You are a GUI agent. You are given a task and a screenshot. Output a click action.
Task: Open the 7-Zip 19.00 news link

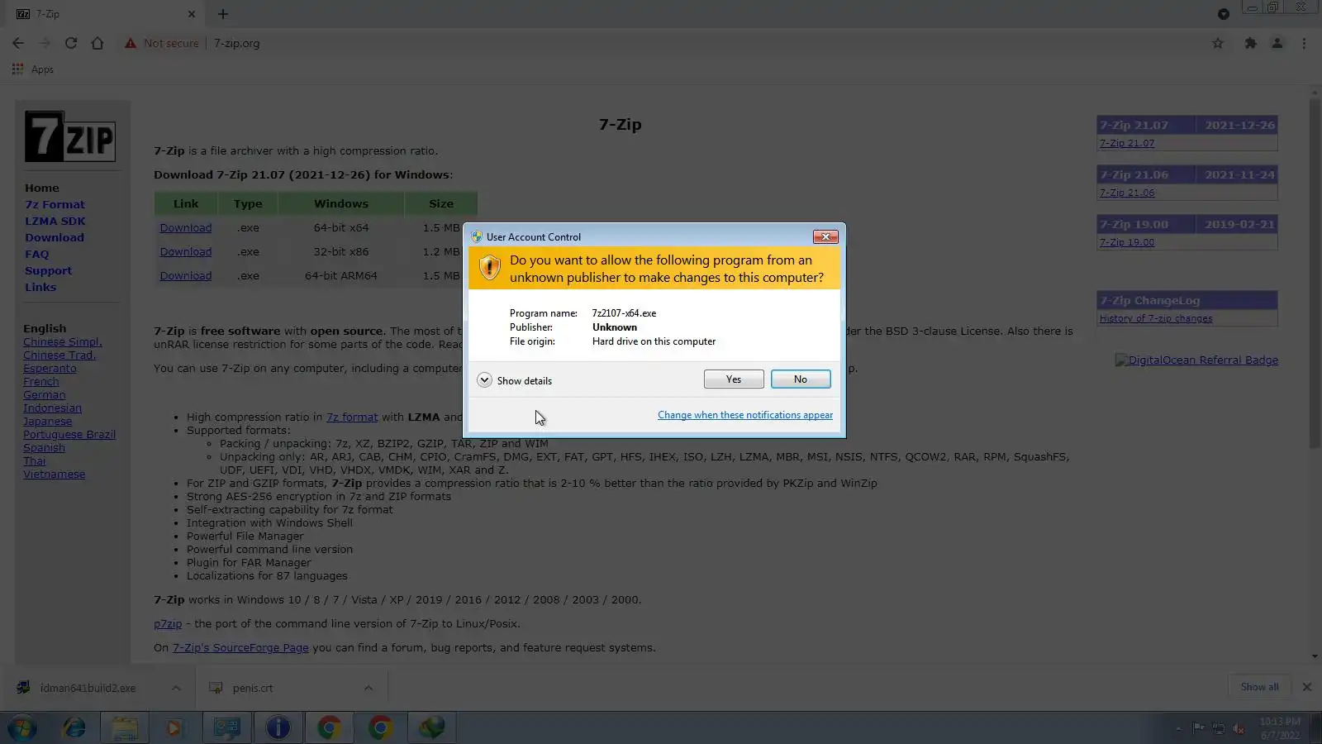[x=1127, y=243]
